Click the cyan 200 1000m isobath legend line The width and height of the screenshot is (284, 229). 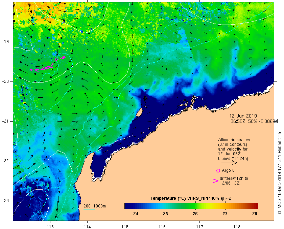(89, 209)
